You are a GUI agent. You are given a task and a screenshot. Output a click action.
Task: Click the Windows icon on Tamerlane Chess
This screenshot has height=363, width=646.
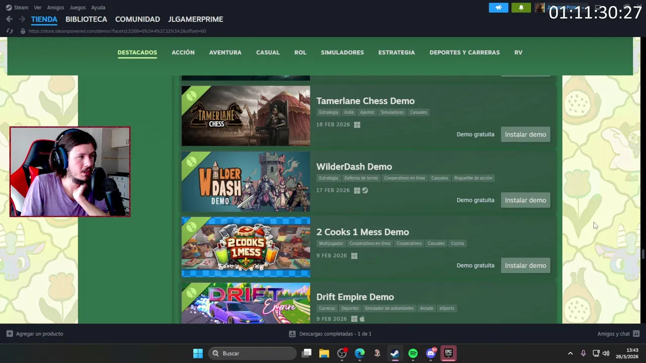pyautogui.click(x=357, y=125)
